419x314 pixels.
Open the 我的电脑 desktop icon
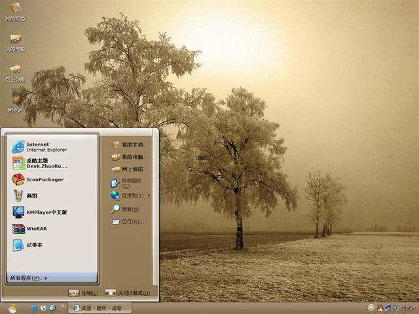click(15, 43)
